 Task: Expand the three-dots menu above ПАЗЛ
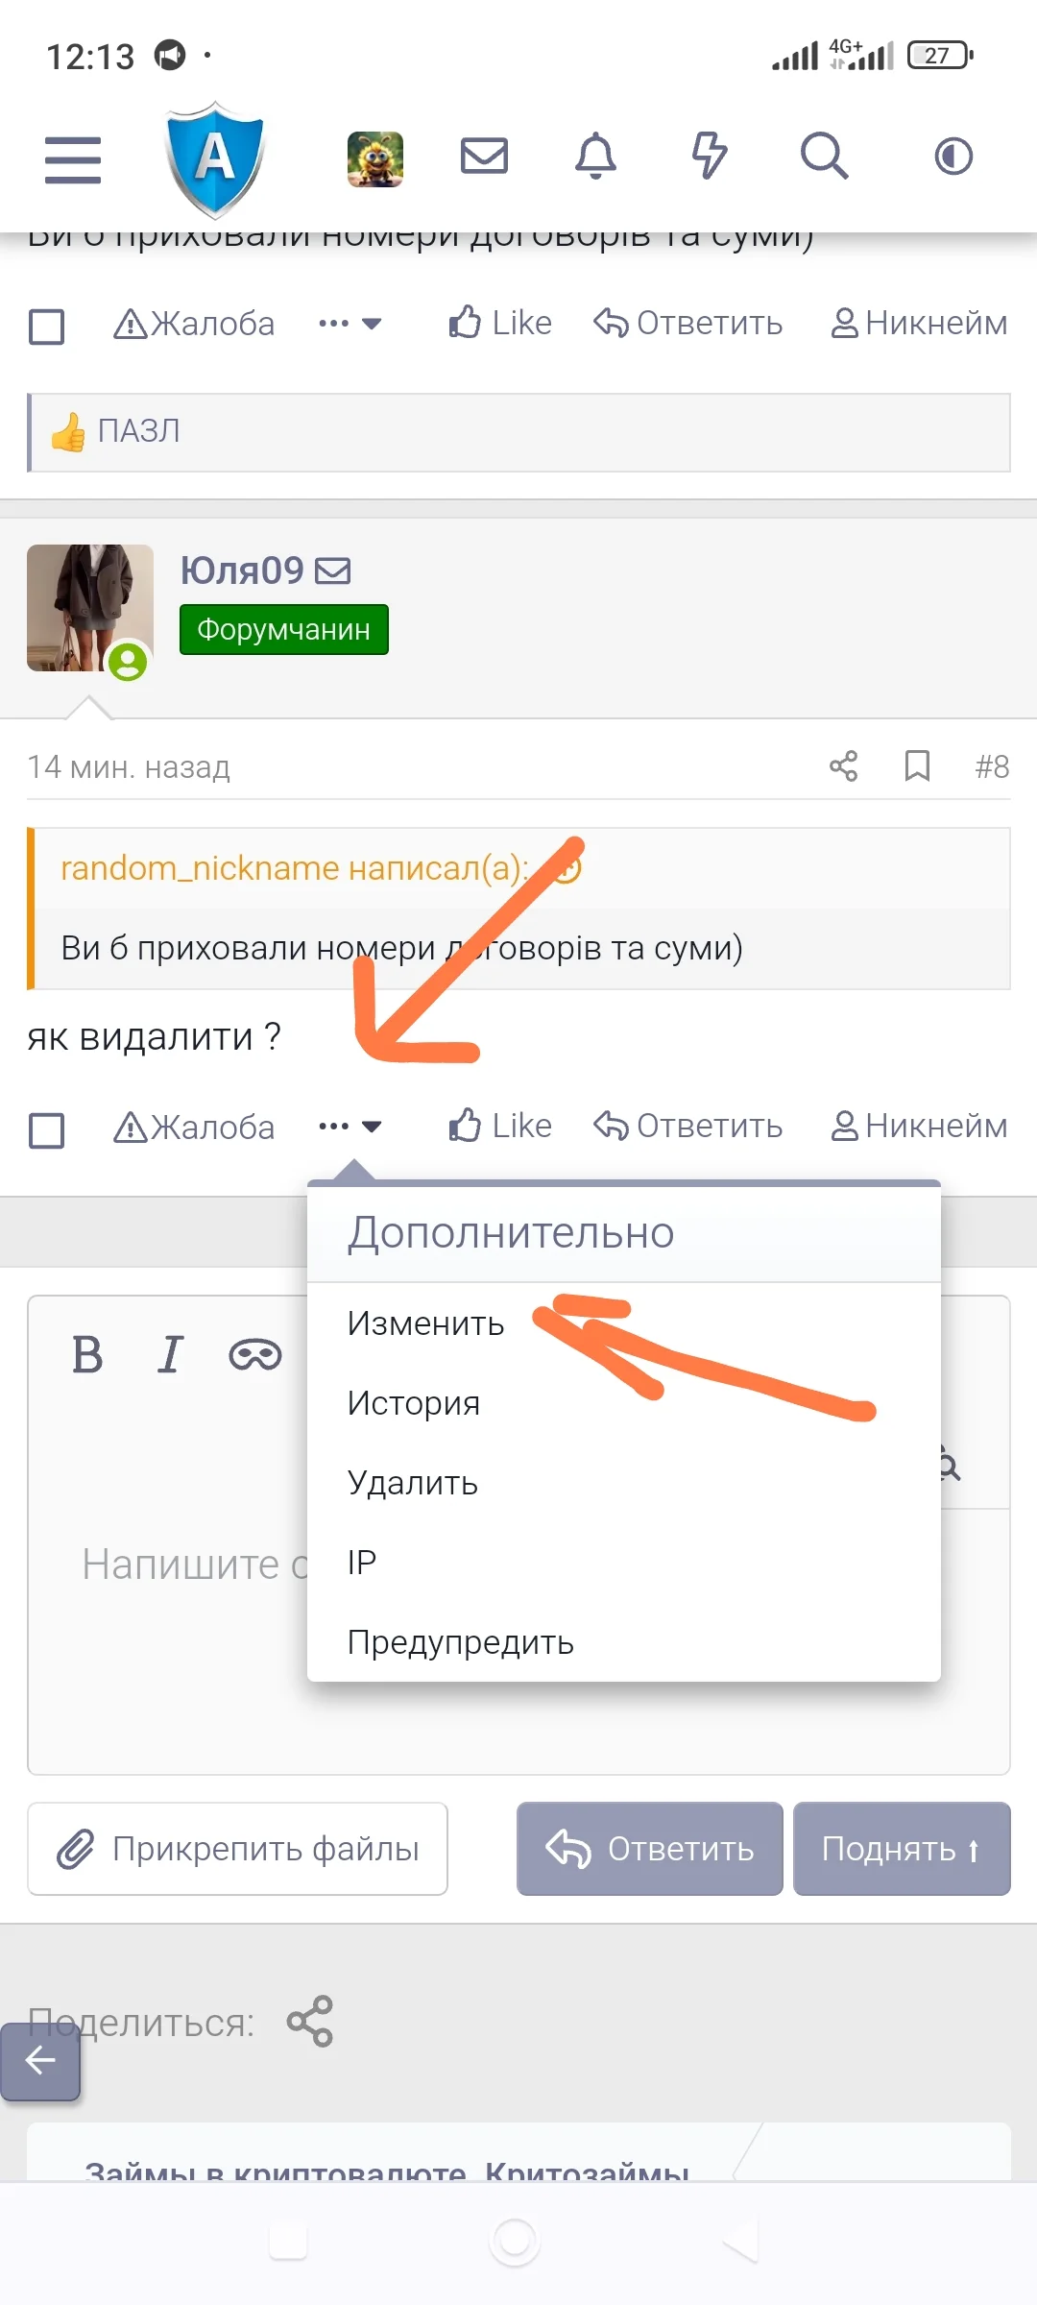tap(350, 324)
